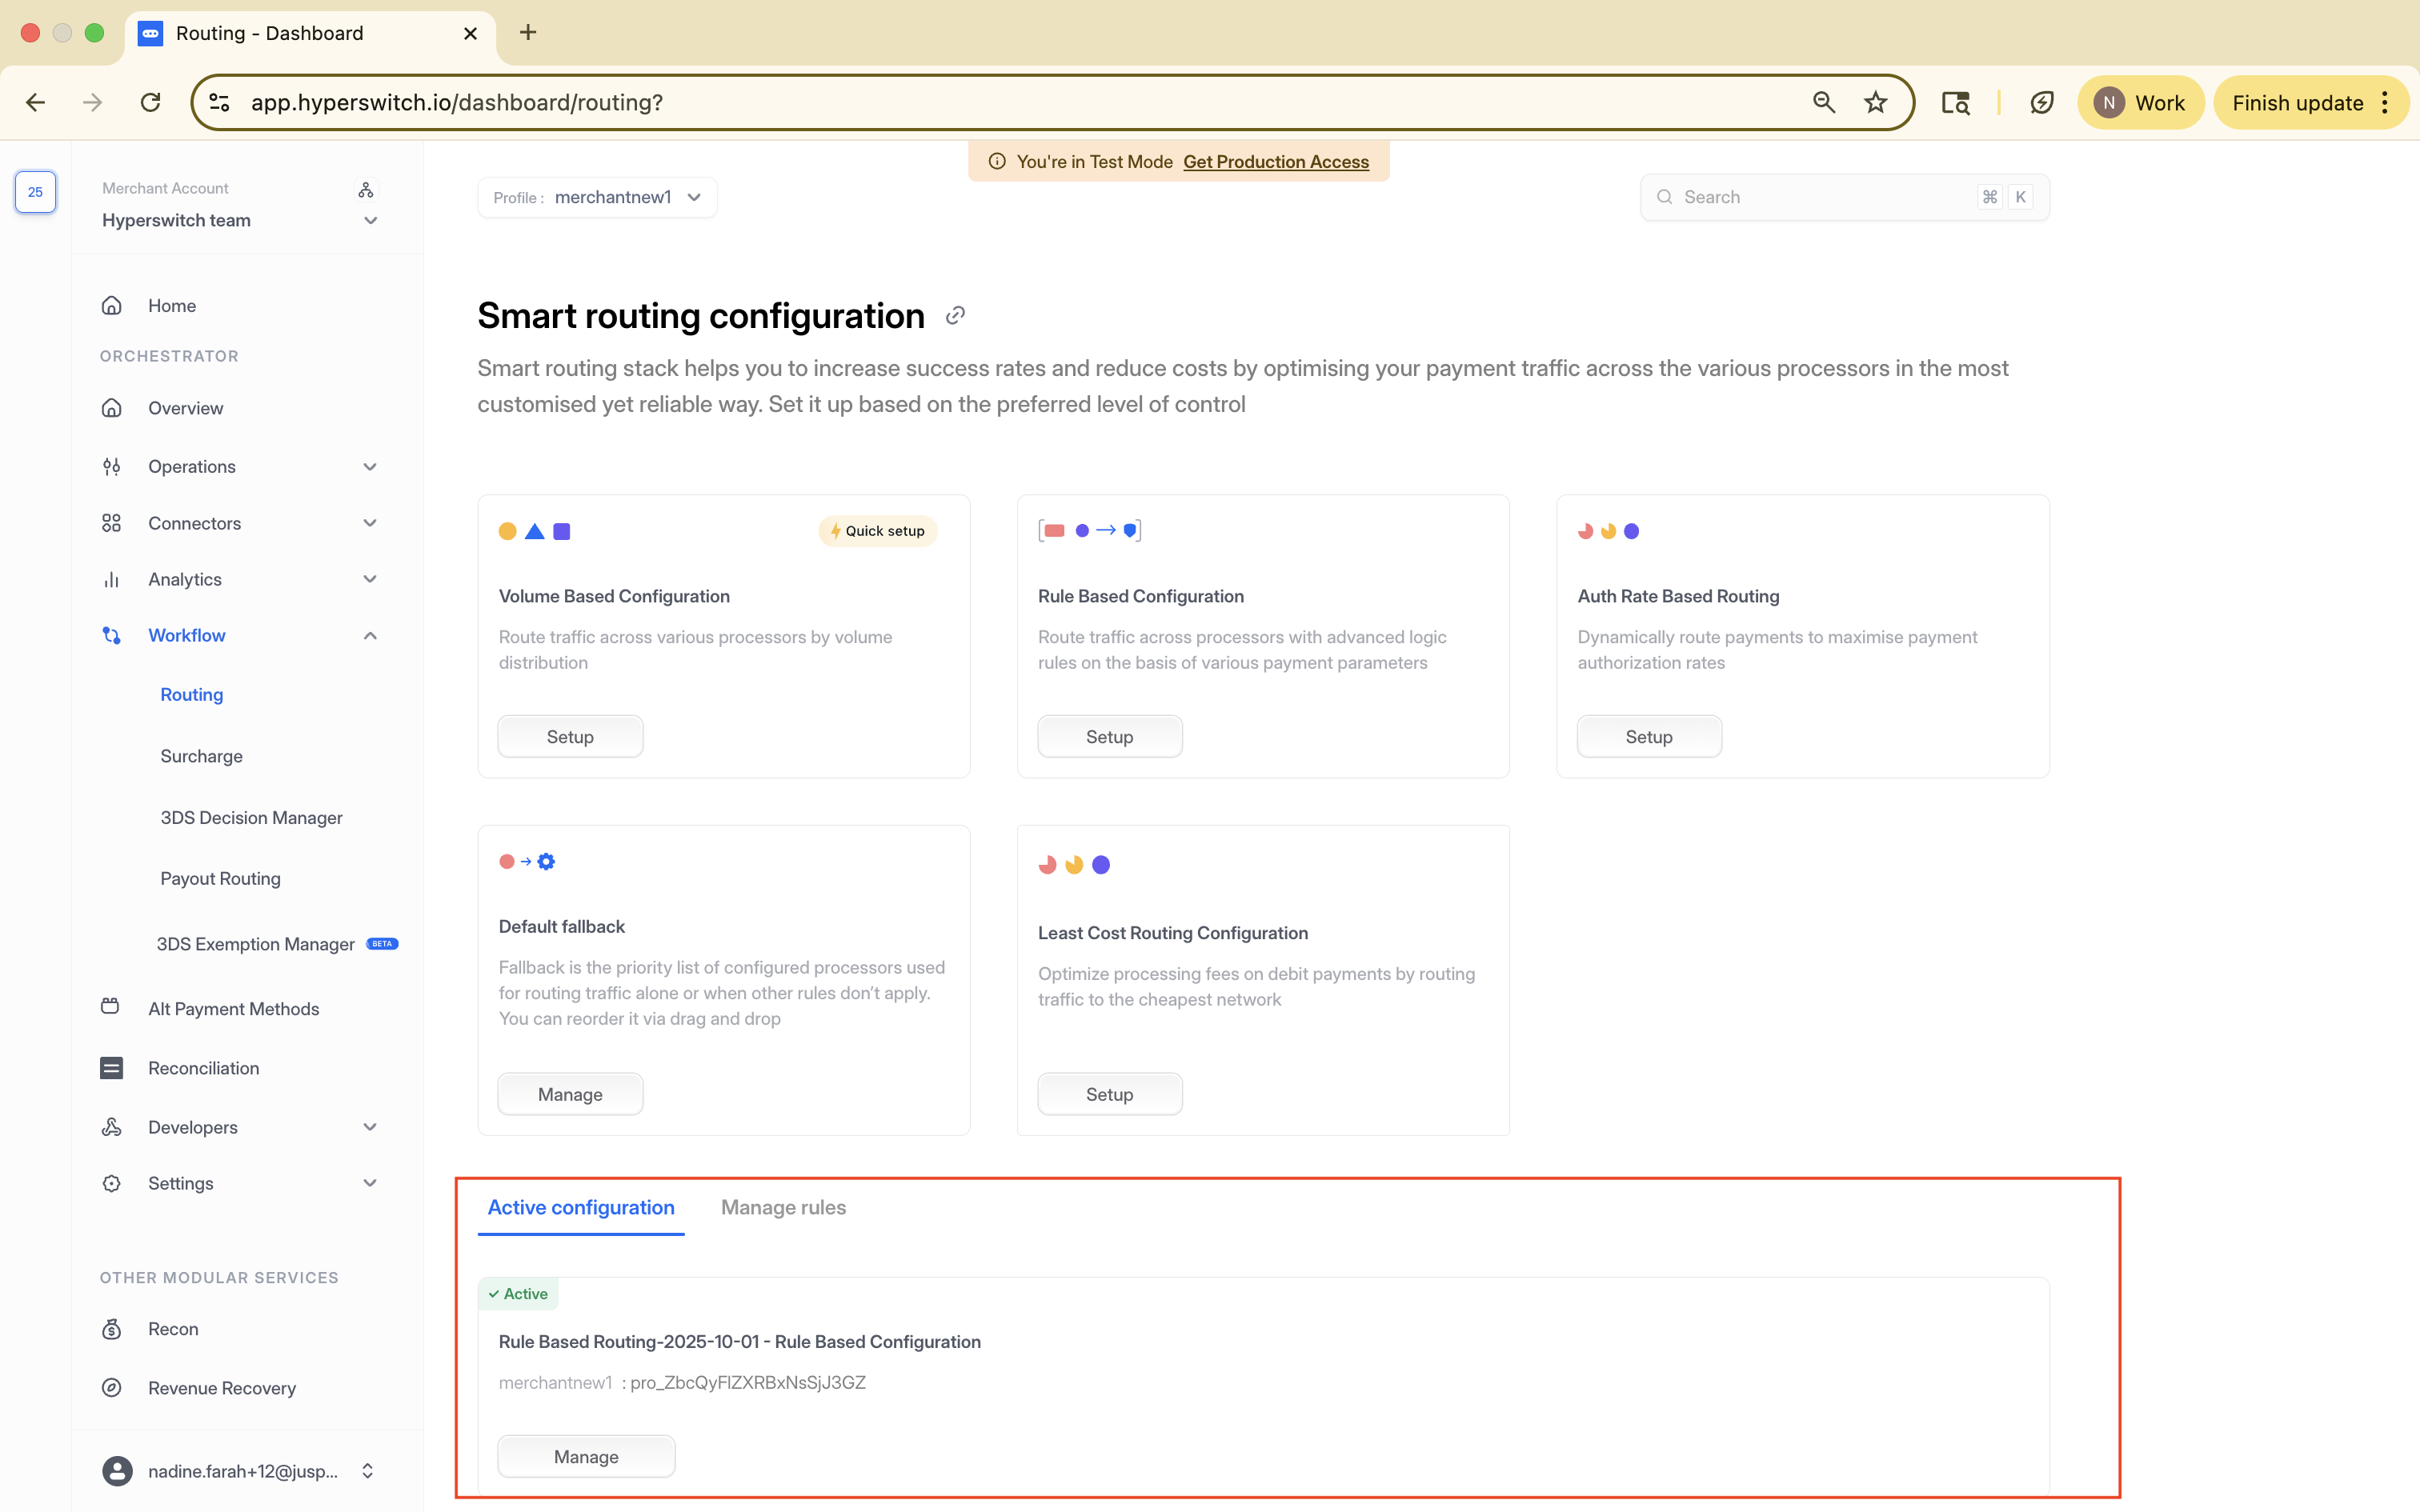Click the link icon beside page title
Image resolution: width=2420 pixels, height=1512 pixels.
(x=955, y=316)
